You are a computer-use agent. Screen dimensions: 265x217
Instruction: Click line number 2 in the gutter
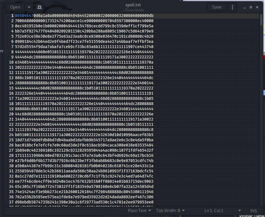point(12,21)
